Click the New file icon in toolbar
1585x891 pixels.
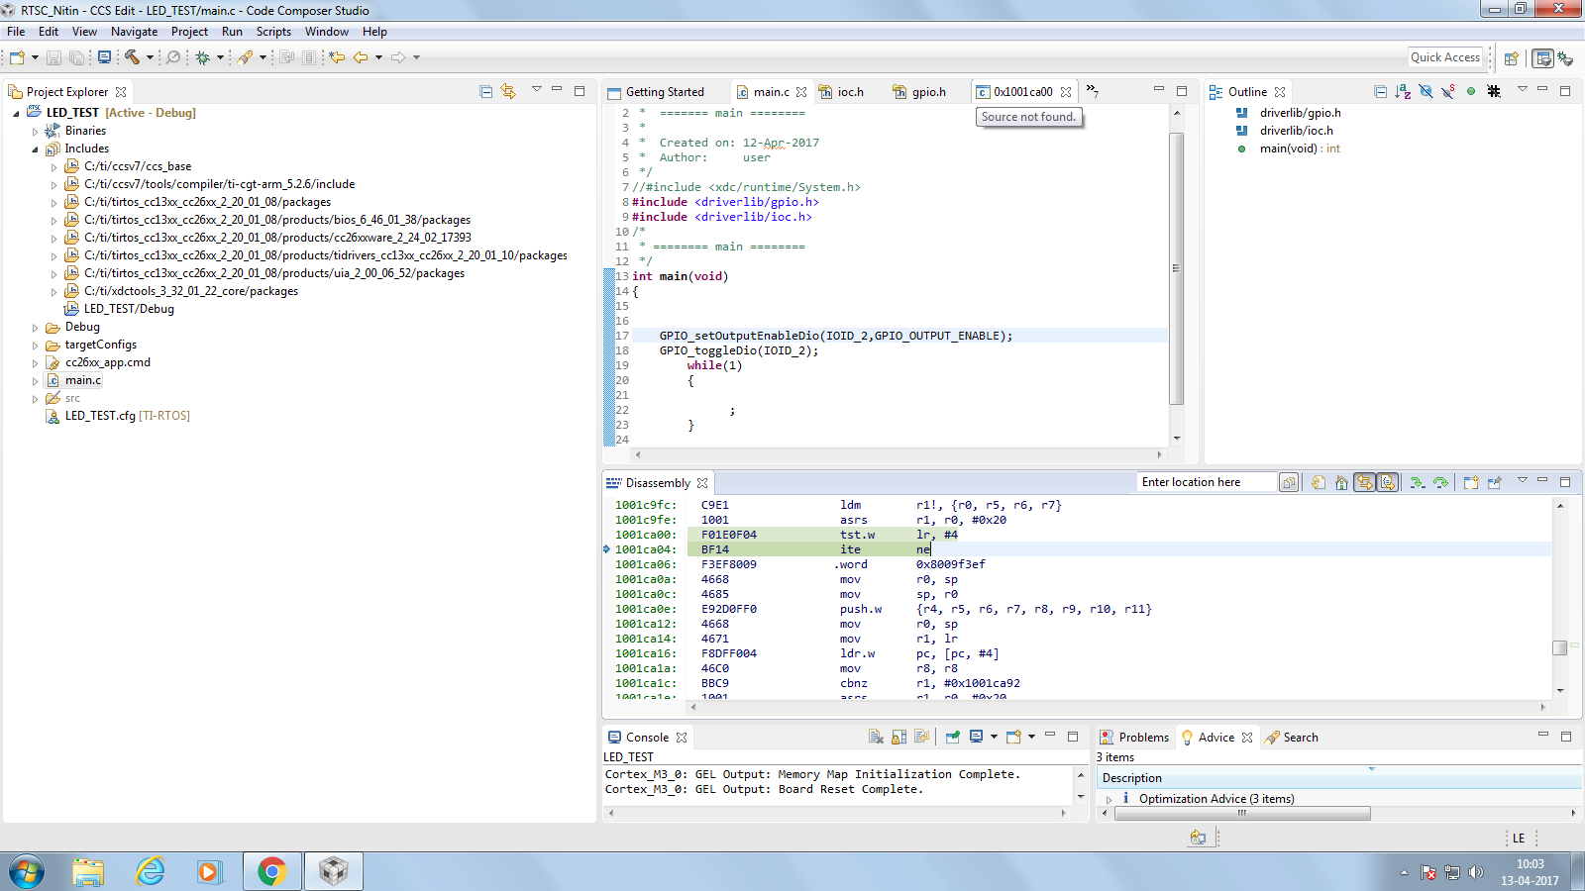click(x=17, y=57)
